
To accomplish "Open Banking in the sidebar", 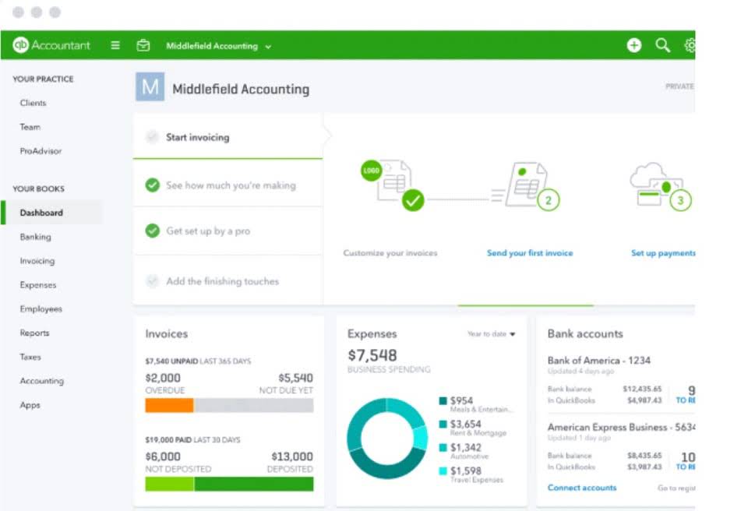I will [35, 237].
